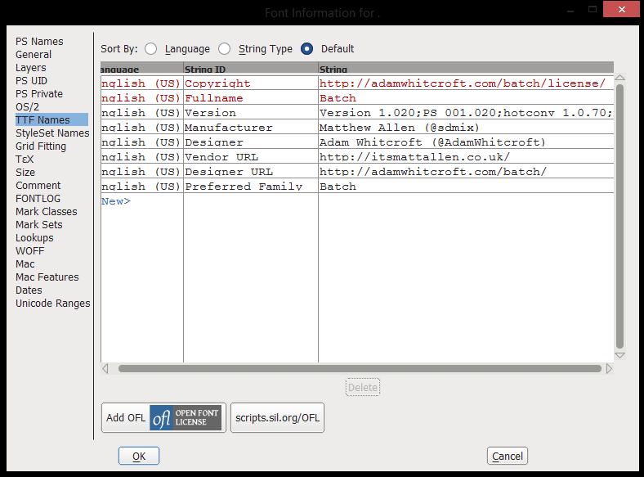Select the Vendor URL string ID cell

(251, 157)
